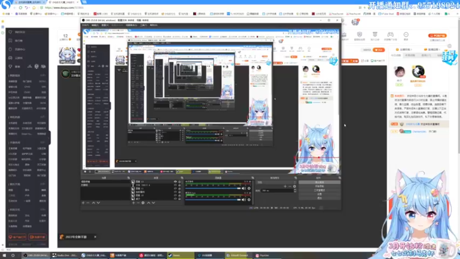Mute the Mic/Aux channel speaker
The image size is (460, 259).
coord(243,200)
